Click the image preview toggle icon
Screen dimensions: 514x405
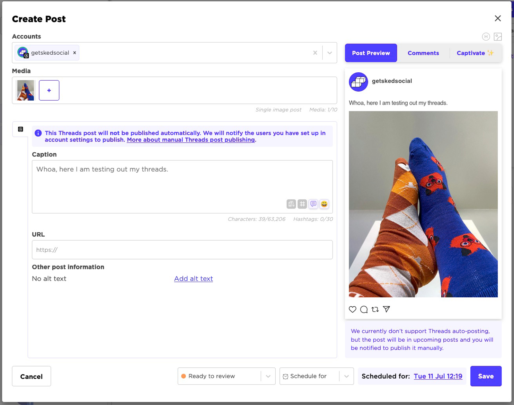click(x=498, y=37)
